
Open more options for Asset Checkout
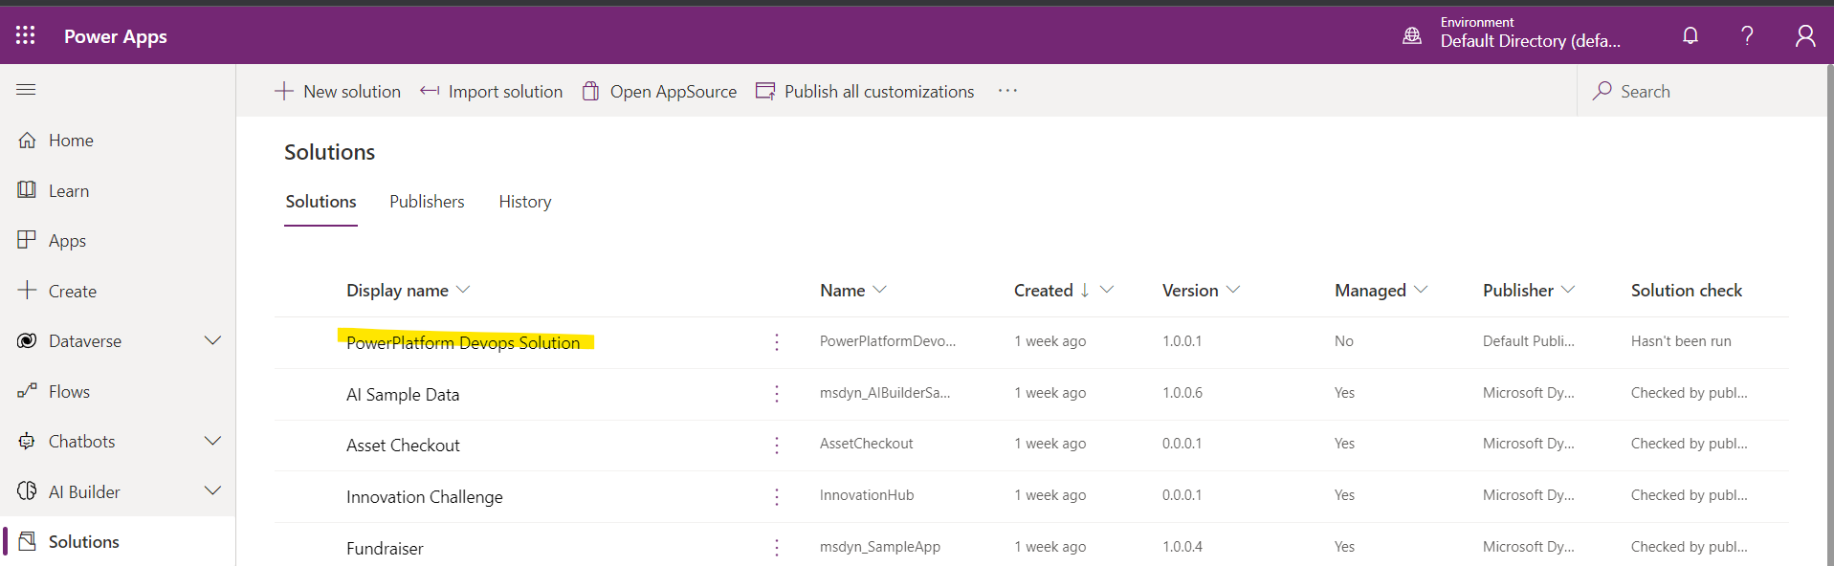(777, 446)
